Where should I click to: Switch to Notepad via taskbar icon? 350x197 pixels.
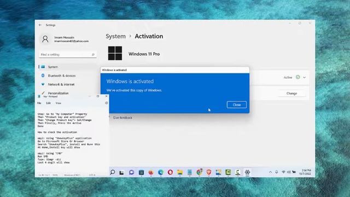(190, 172)
